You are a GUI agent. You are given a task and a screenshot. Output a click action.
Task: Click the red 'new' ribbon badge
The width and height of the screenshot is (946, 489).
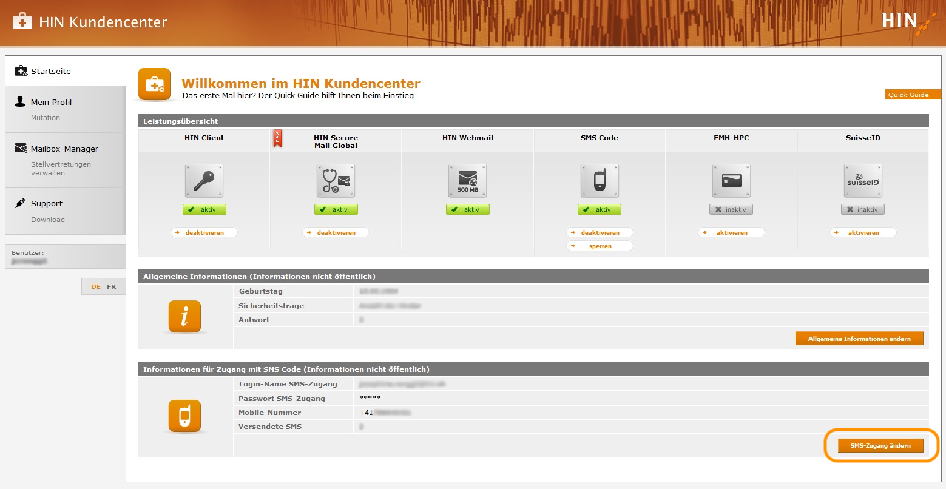277,138
